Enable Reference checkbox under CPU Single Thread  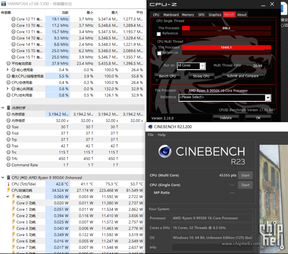[x=159, y=34]
